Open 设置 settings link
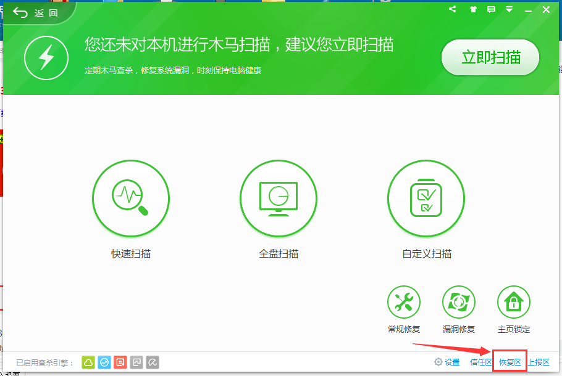Screen dimensions: 562x376 tap(447, 362)
